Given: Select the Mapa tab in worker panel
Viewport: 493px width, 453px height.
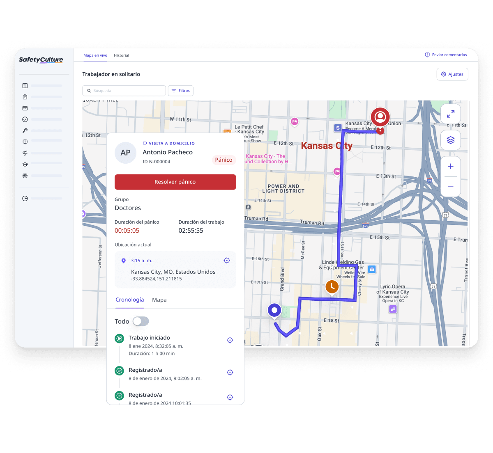Looking at the screenshot, I should pos(159,300).
